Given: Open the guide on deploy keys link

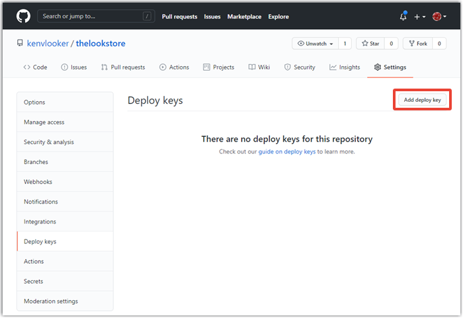Looking at the screenshot, I should pyautogui.click(x=286, y=151).
